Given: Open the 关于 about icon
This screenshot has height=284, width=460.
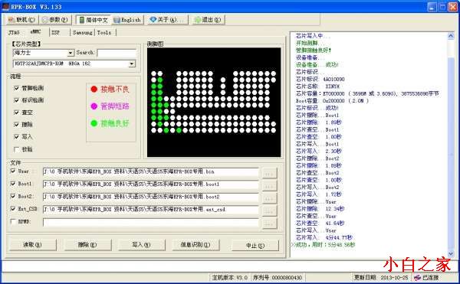Looking at the screenshot, I should pos(153,20).
